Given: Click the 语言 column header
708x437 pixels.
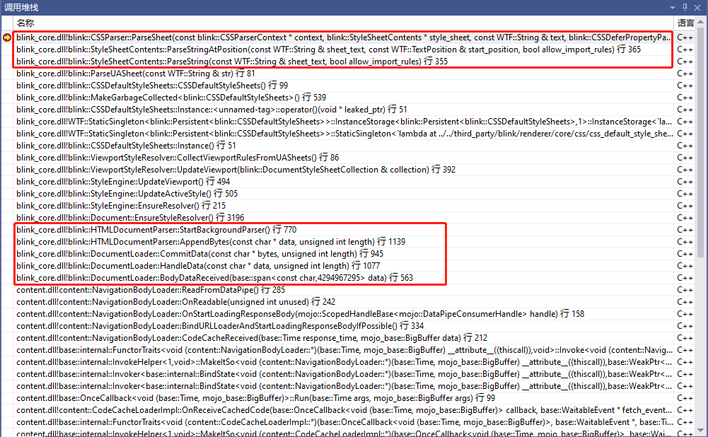Looking at the screenshot, I should pos(685,23).
